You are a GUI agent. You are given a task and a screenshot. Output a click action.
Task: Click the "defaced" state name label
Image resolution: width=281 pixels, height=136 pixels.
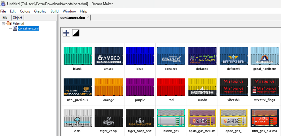(202, 69)
